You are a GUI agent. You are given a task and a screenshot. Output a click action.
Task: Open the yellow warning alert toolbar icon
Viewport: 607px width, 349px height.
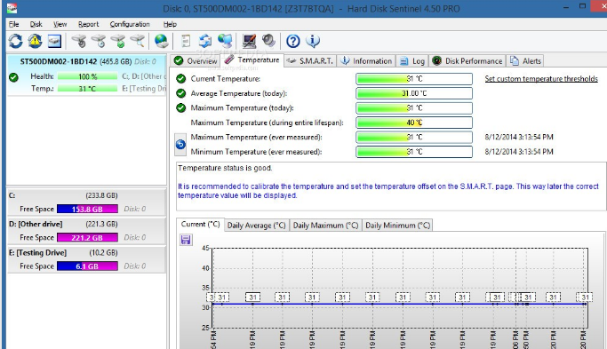click(35, 41)
